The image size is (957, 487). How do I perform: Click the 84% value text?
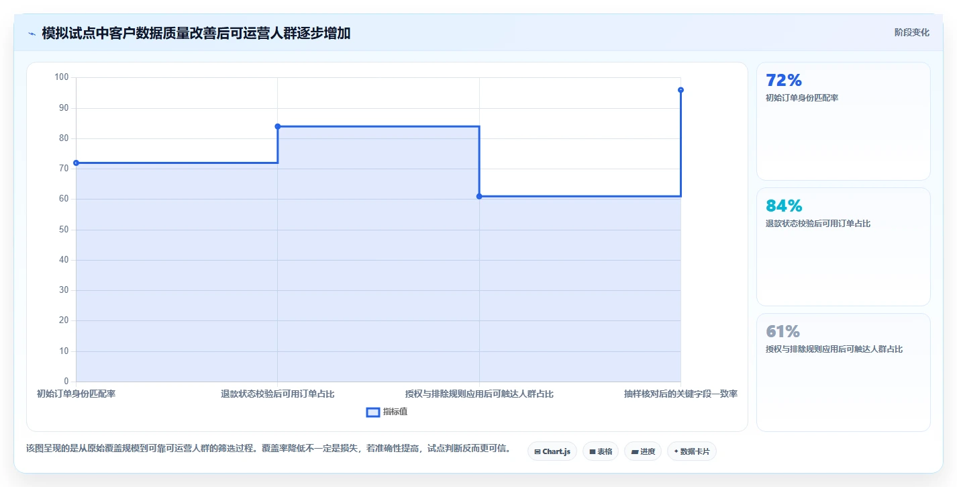[x=783, y=206]
